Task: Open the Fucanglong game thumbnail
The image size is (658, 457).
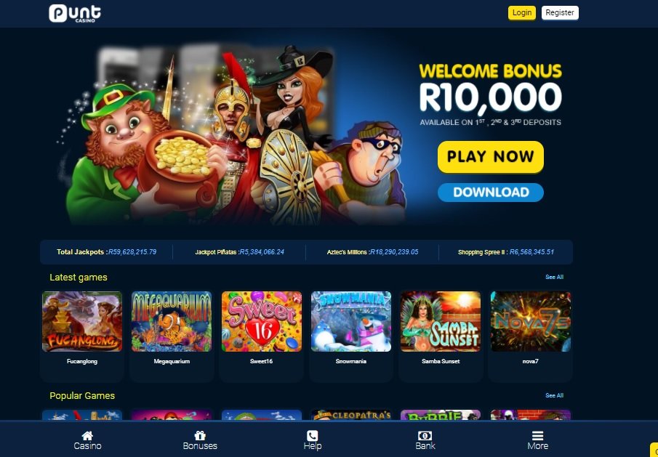Action: 82,322
